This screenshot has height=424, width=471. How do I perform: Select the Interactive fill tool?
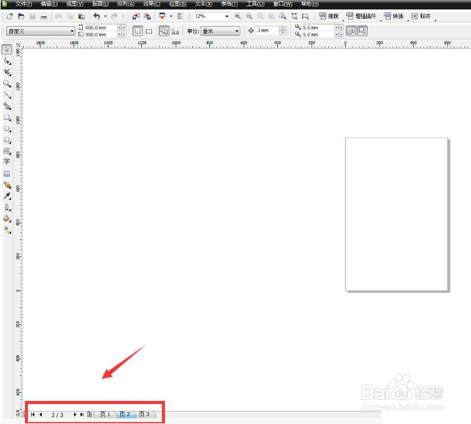click(7, 230)
